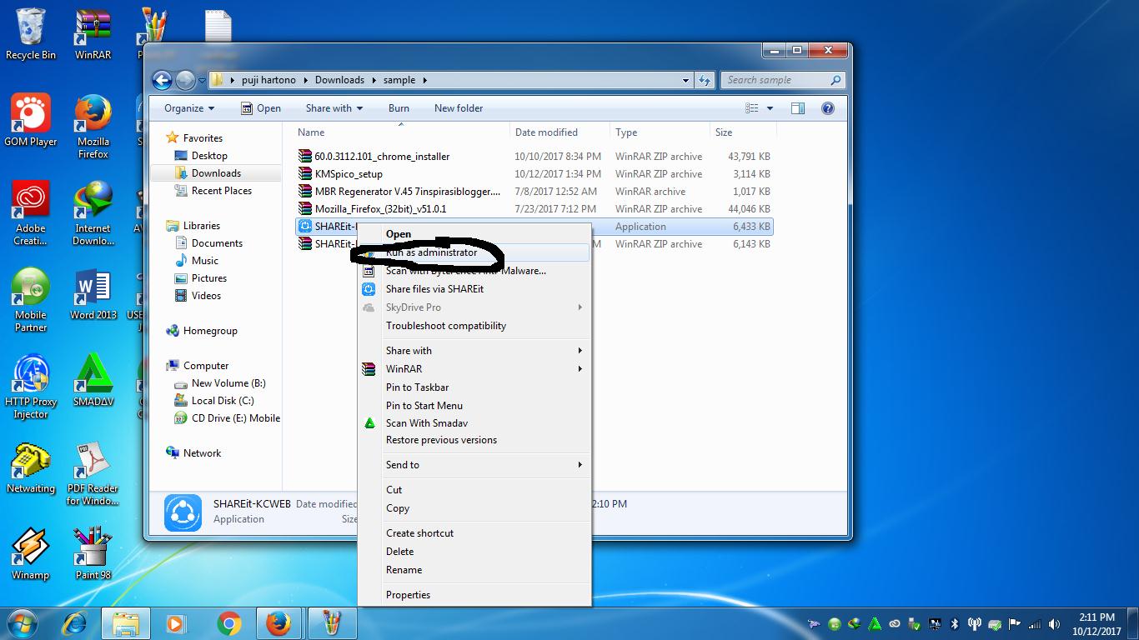
Task: Open the WinRAR submenu in context menu
Action: 474,369
